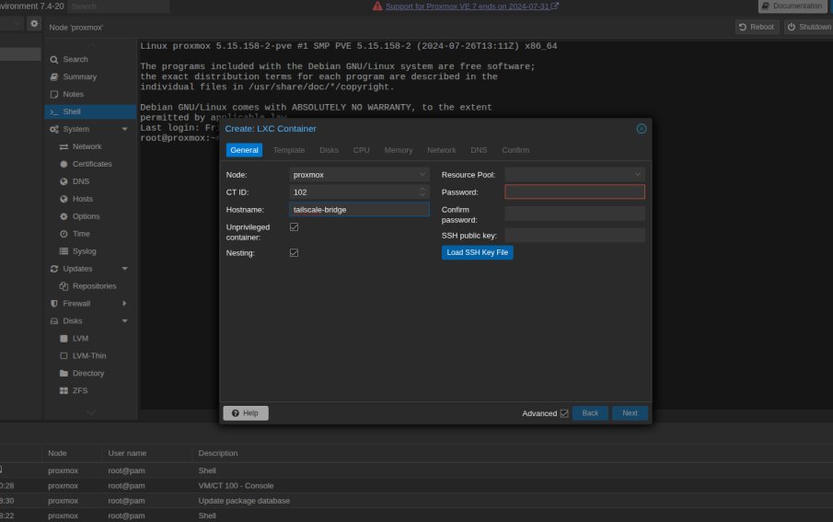Toggle the Unprivileged container checkbox

click(294, 227)
